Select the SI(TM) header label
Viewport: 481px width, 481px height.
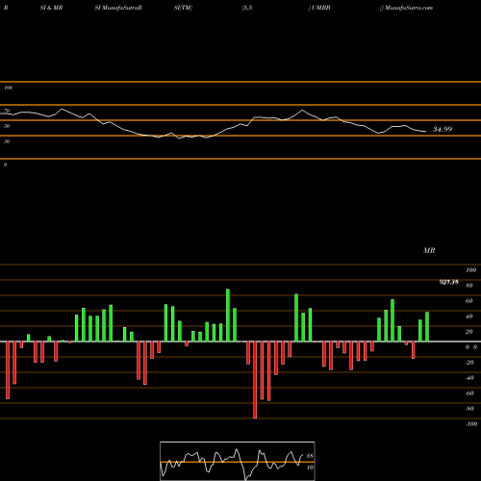point(183,8)
